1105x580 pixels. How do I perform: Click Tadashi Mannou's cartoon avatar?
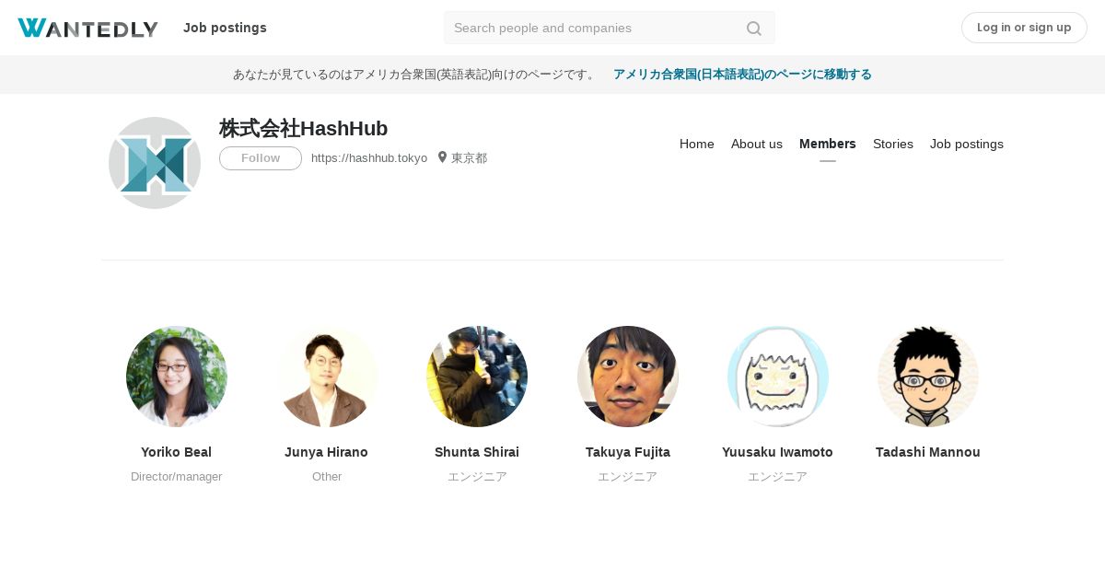(928, 377)
